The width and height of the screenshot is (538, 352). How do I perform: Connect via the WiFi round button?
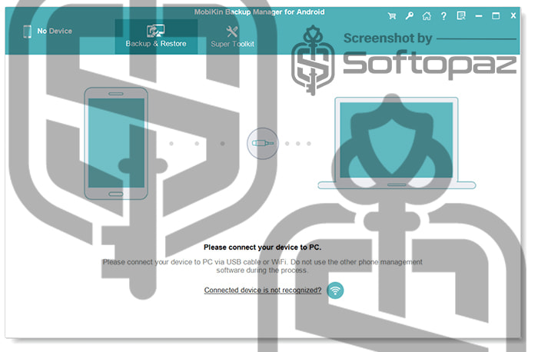[335, 291]
